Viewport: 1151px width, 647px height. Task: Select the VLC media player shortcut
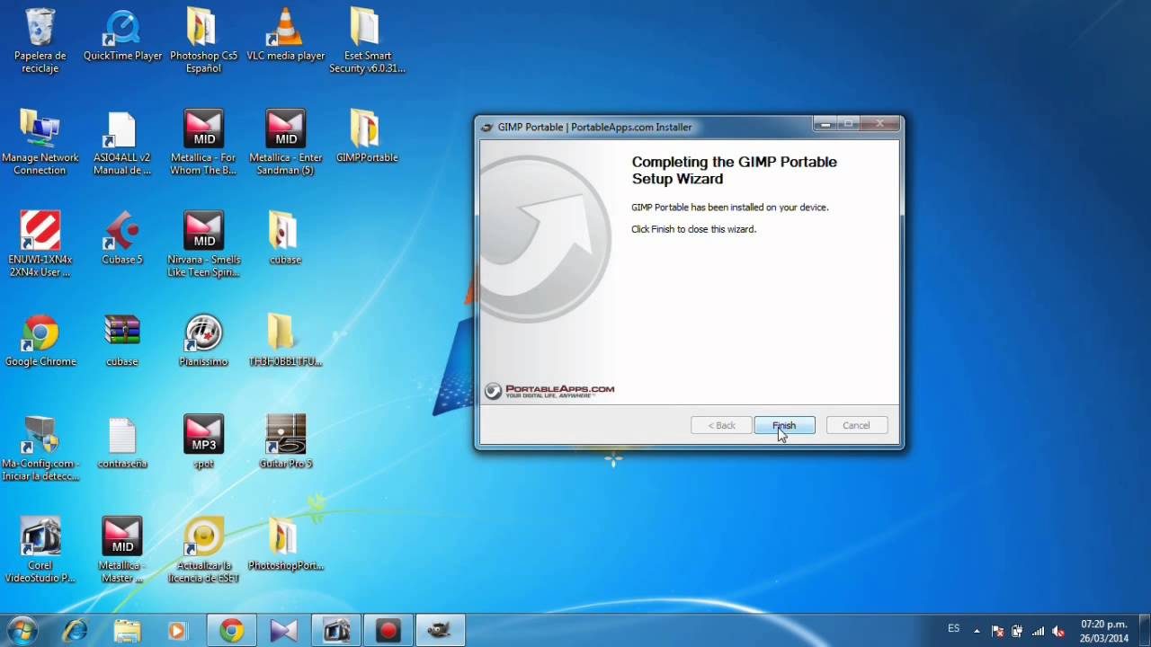(286, 36)
